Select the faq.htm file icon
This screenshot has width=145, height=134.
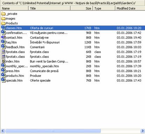(x=4, y=42)
